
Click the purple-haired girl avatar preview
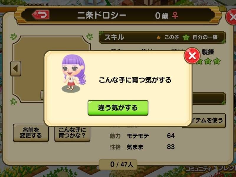74,73
